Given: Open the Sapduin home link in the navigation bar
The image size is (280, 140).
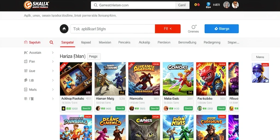Looking at the screenshot, I should coord(32,42).
